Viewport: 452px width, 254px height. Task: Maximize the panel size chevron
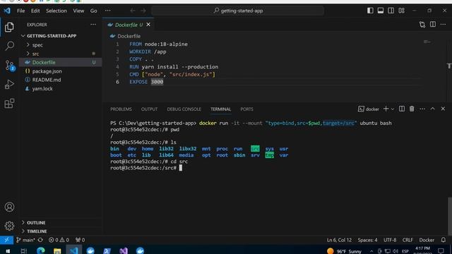tap(432, 109)
